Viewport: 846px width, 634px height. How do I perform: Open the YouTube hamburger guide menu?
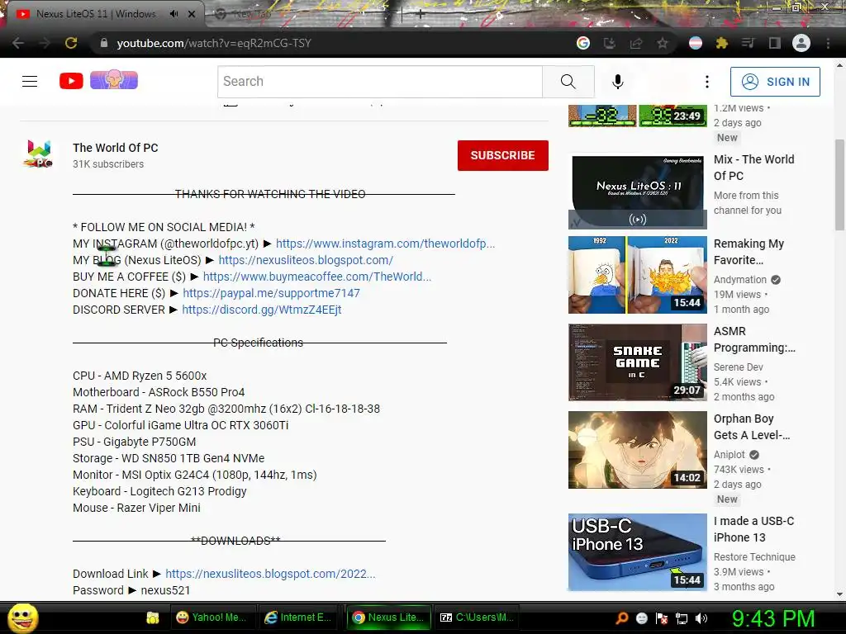click(30, 82)
